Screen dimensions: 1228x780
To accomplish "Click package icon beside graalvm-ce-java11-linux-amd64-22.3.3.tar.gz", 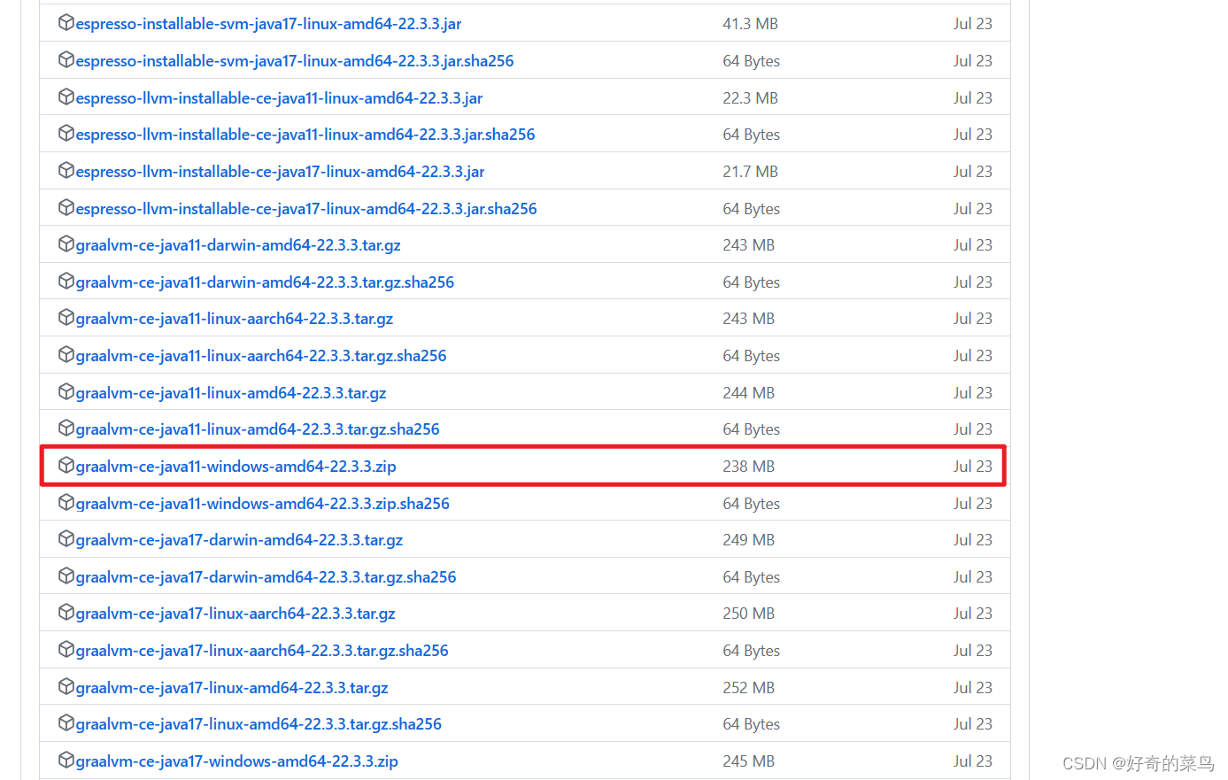I will pos(66,391).
